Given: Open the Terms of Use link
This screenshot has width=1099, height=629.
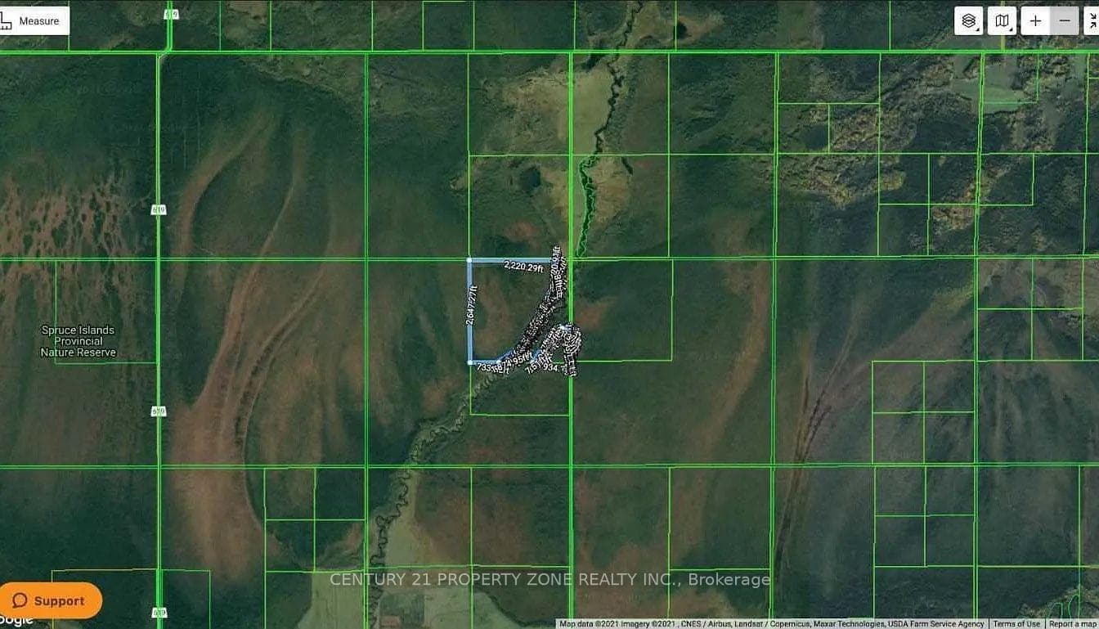Looking at the screenshot, I should [x=1016, y=624].
